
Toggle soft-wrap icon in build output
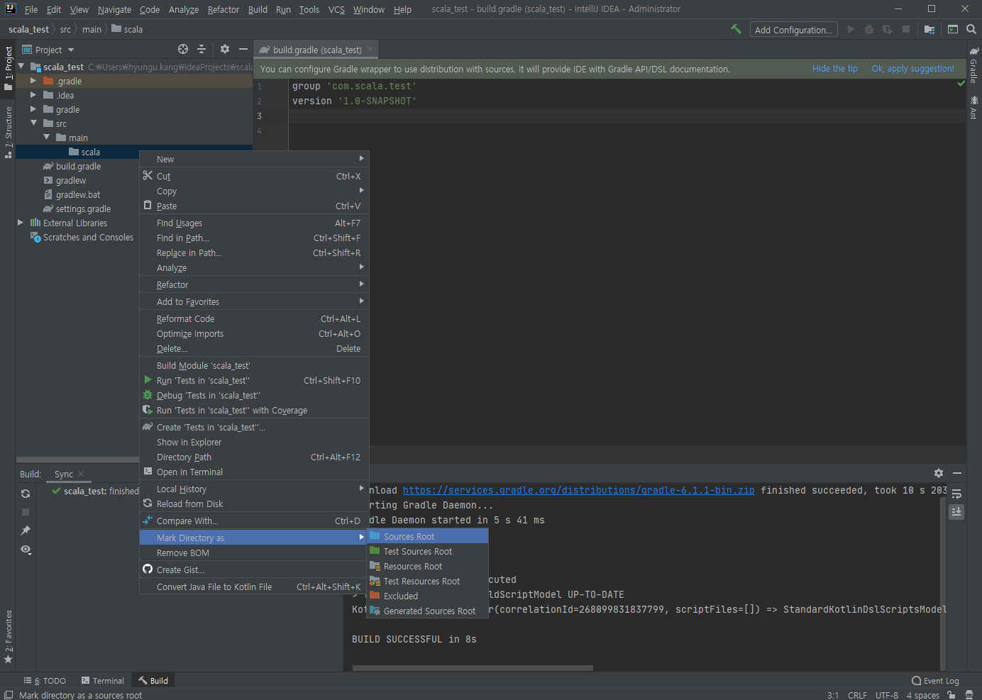coord(956,494)
